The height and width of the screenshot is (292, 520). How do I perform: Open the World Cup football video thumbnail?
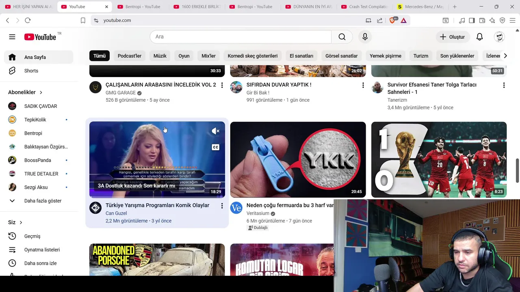439,160
